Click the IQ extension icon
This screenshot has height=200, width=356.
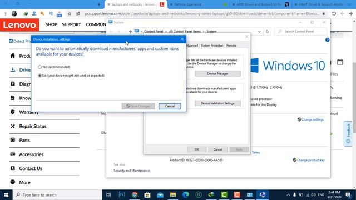[51, 13]
